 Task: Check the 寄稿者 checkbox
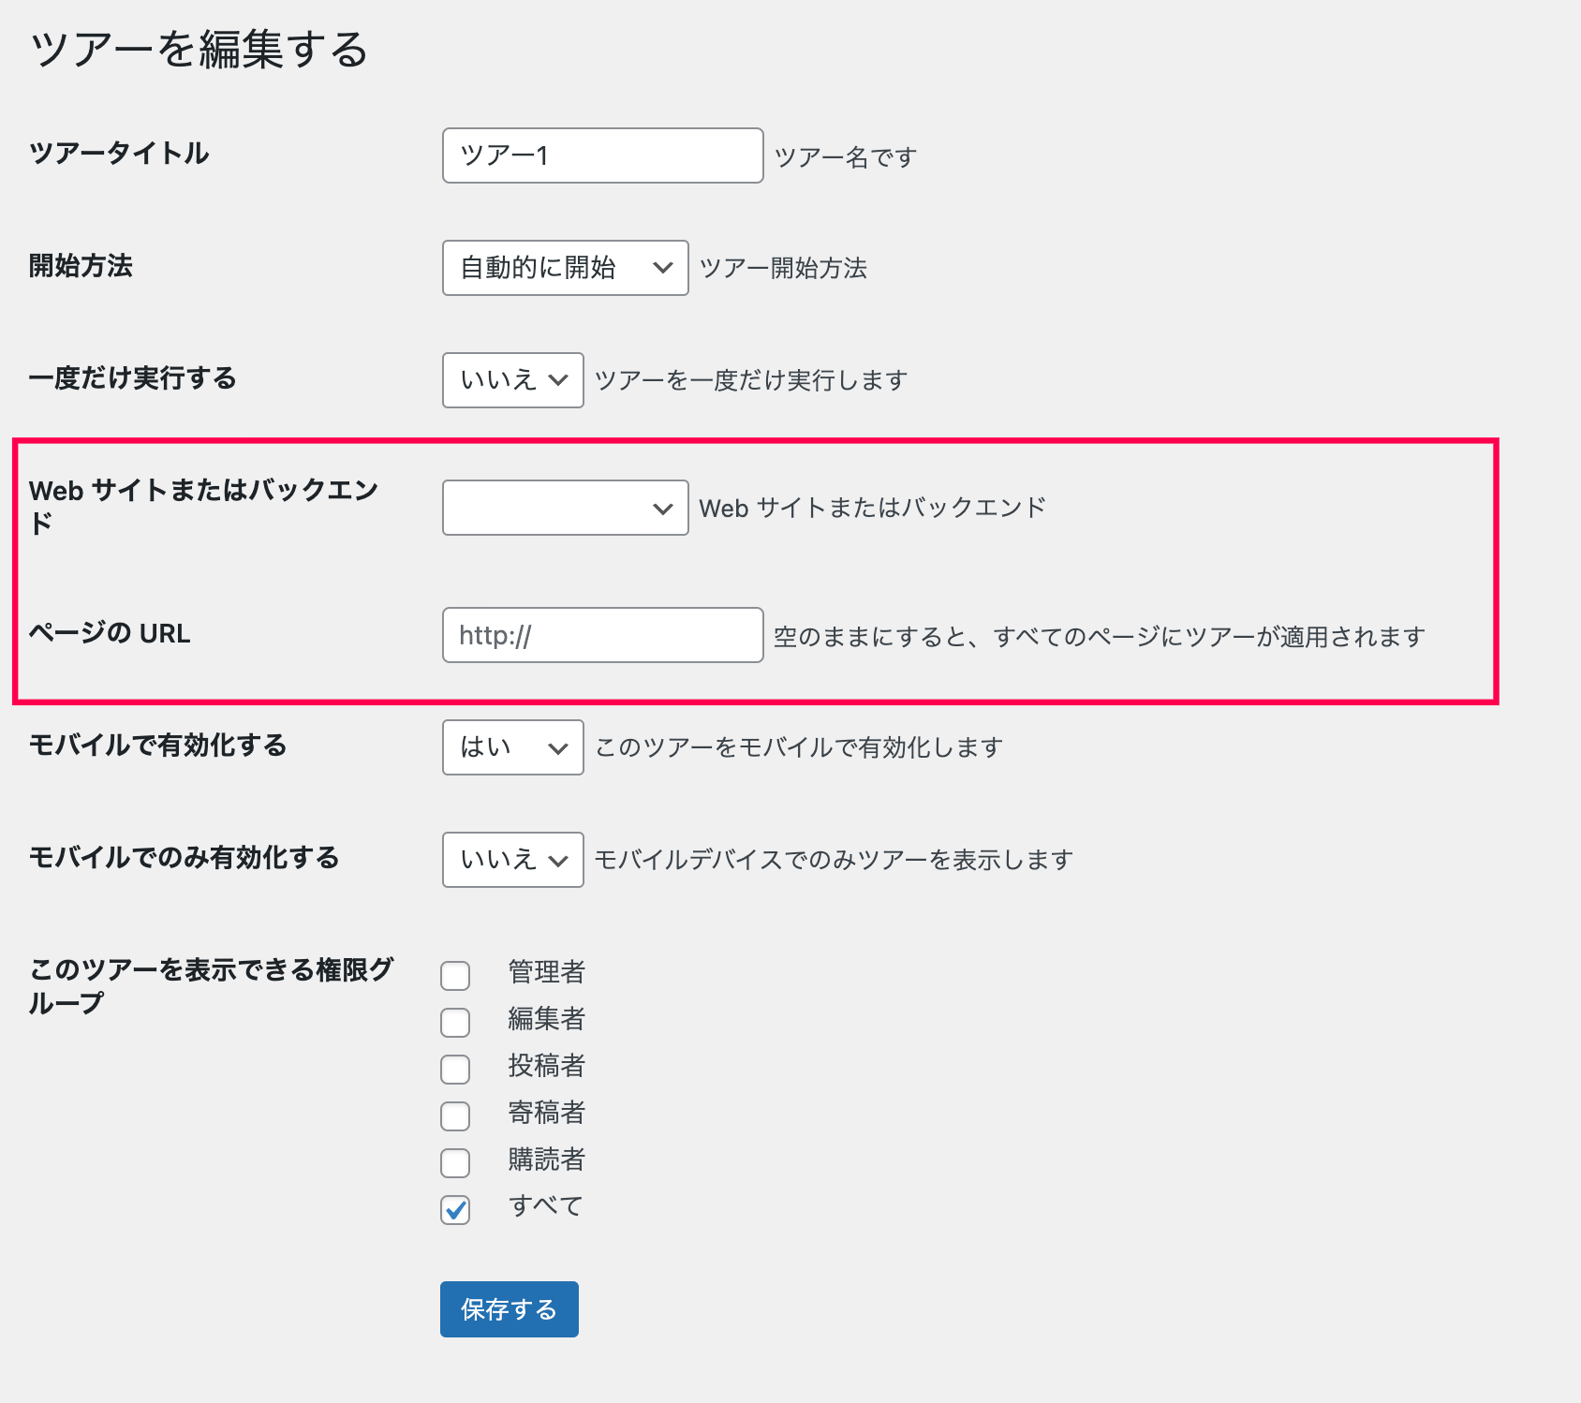click(x=455, y=1115)
